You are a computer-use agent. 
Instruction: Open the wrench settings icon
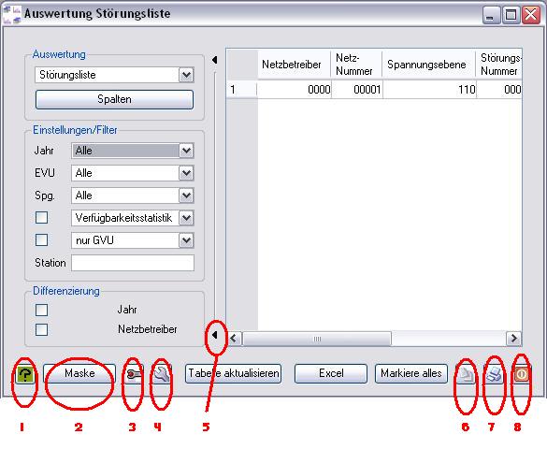(161, 374)
